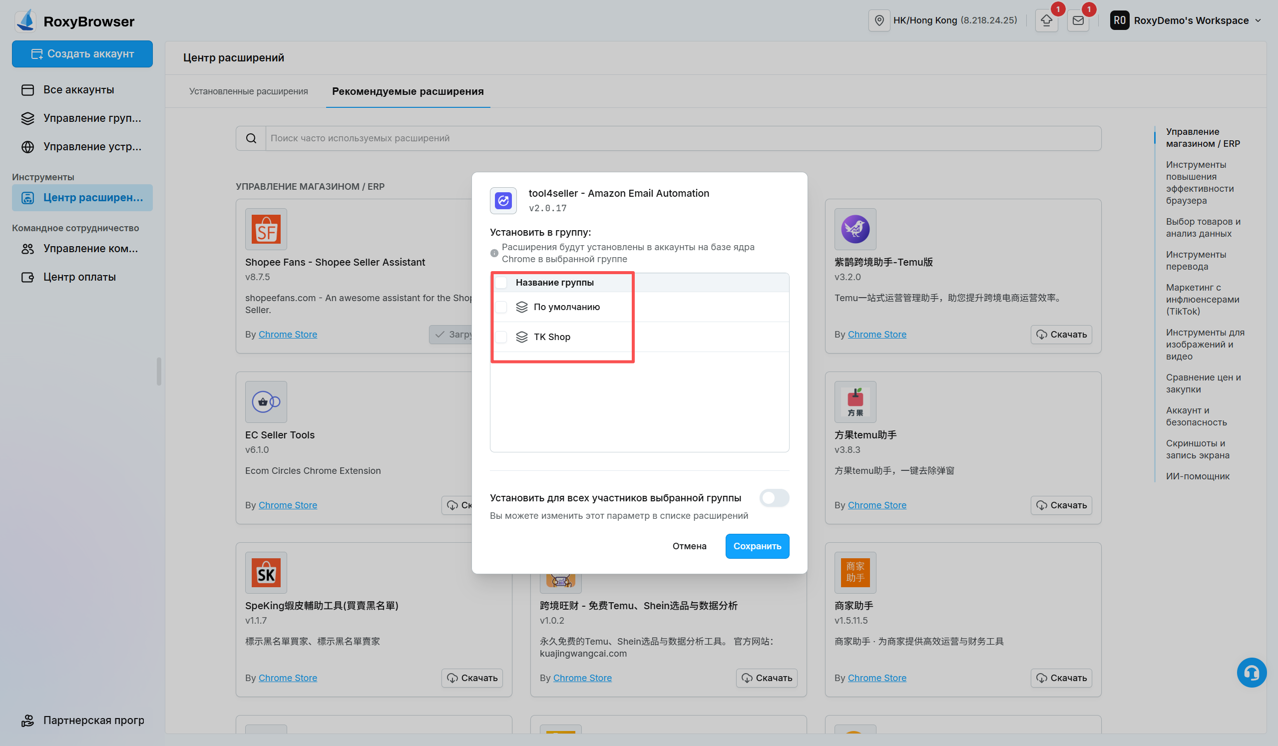
Task: Open Chrome Store link for 方果temu助手
Action: [877, 505]
